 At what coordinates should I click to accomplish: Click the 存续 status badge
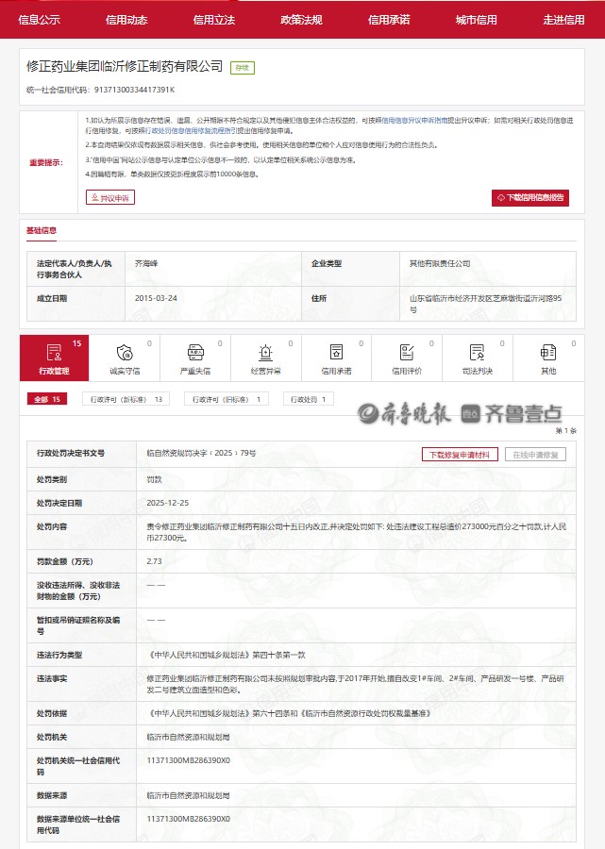pyautogui.click(x=243, y=68)
